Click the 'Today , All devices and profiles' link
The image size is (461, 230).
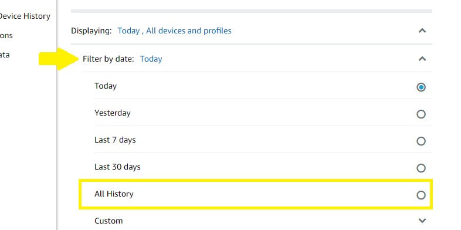174,31
